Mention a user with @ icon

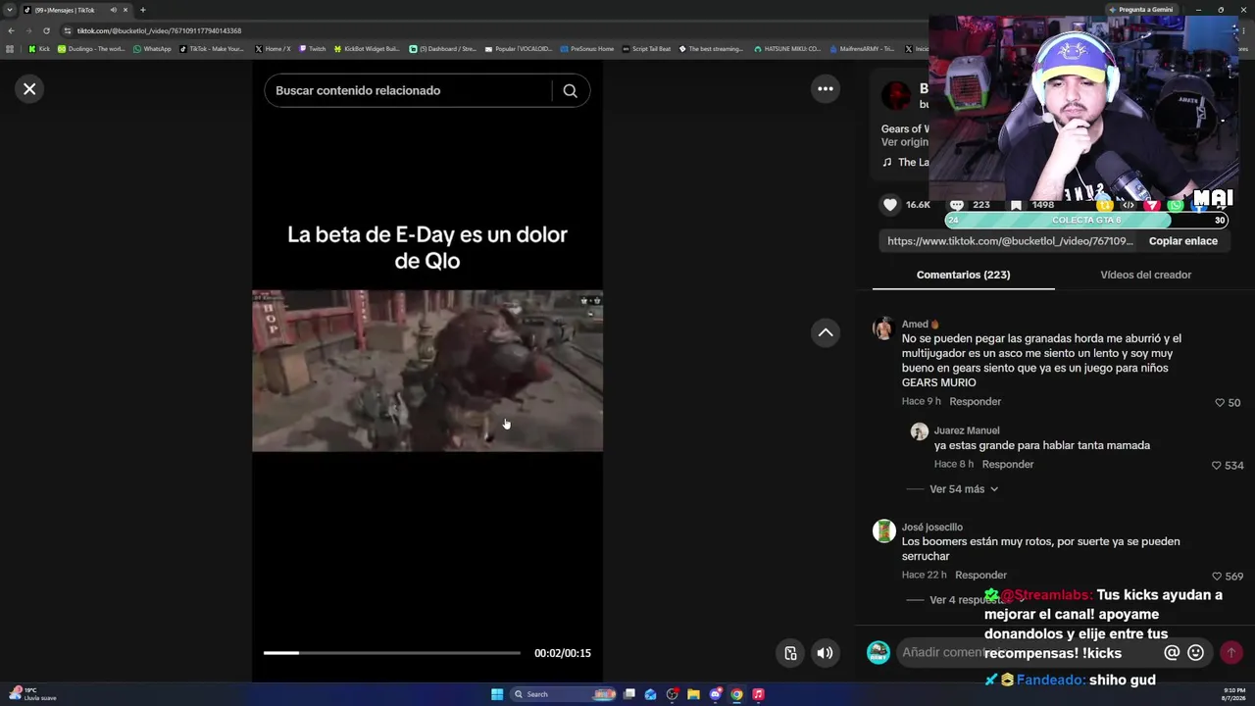pos(1172,652)
